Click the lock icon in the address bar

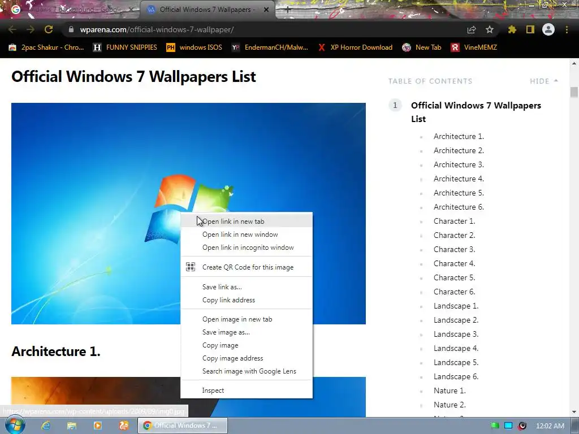71,29
